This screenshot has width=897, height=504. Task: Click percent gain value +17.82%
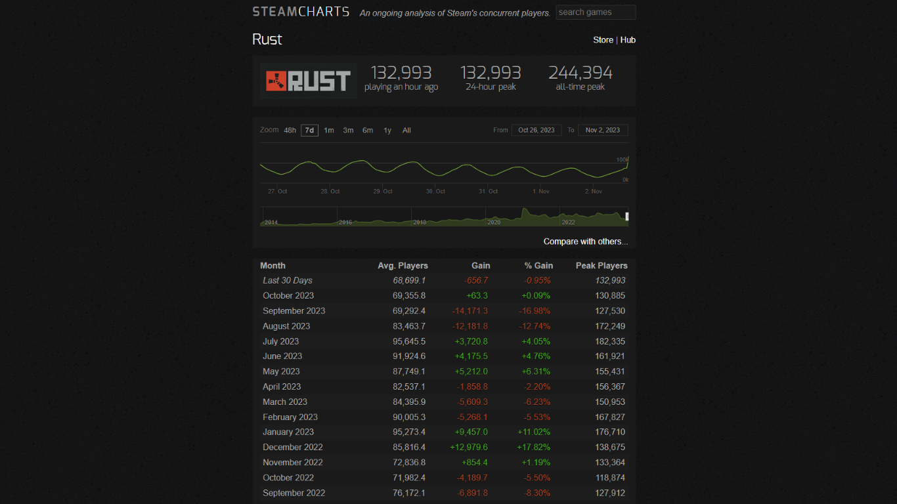tap(533, 447)
